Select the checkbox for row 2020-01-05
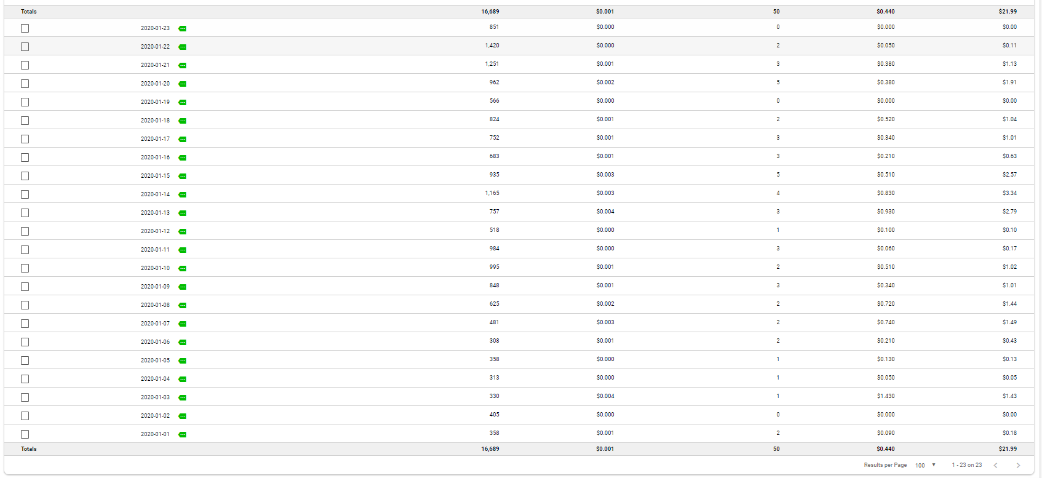The width and height of the screenshot is (1042, 478). click(25, 360)
